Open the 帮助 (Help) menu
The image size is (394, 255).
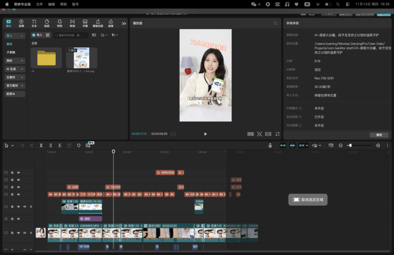coord(64,4)
